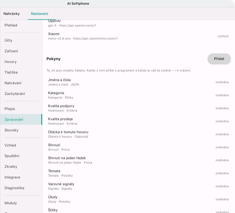235x213 pixels.
Task: Open the Kategorie instruction row
Action: click(138, 95)
